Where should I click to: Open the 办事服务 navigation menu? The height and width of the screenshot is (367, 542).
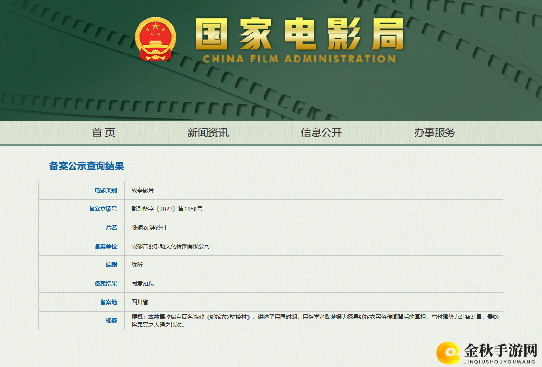click(435, 133)
